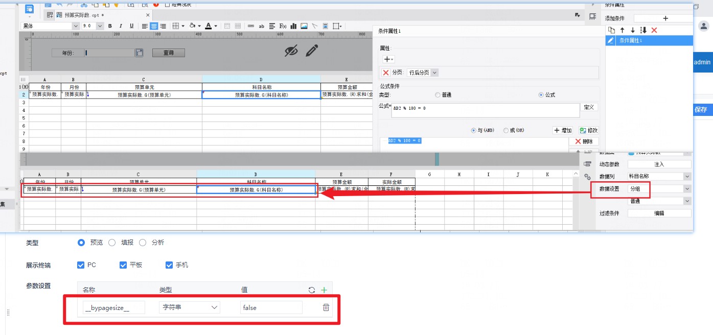Insert plain text with the ab icon
Screen dimensions: 713x335
tap(261, 26)
